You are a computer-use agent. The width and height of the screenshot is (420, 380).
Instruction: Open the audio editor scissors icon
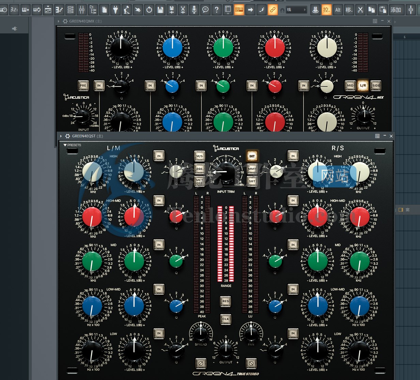183,10
